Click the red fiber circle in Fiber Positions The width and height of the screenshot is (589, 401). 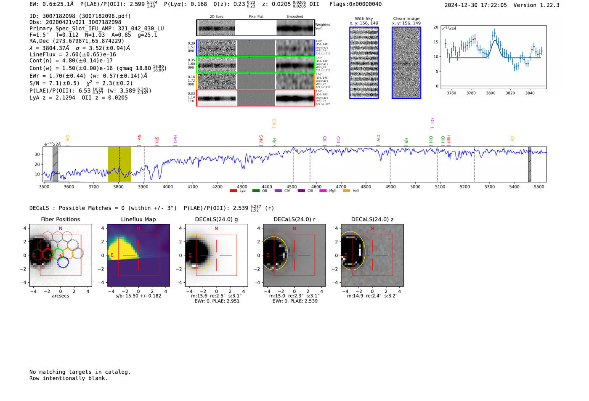coord(48,254)
